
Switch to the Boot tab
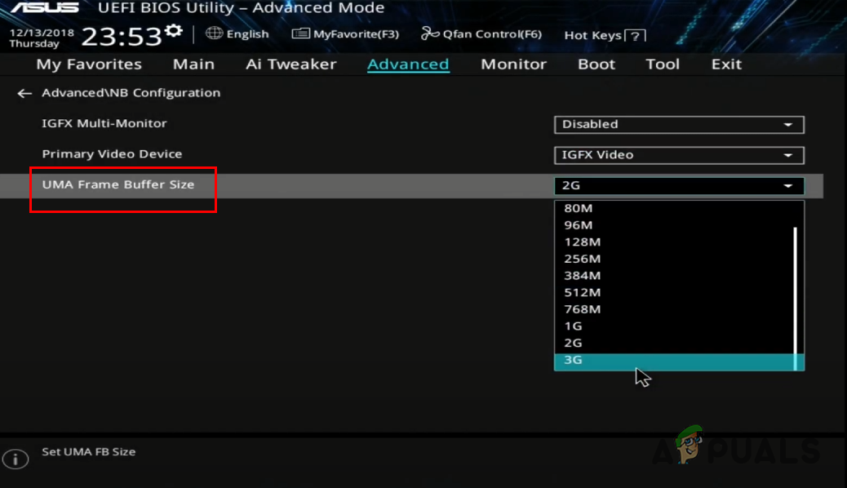(x=596, y=64)
